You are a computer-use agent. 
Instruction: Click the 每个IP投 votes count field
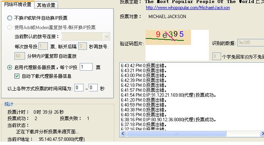(x=86, y=67)
